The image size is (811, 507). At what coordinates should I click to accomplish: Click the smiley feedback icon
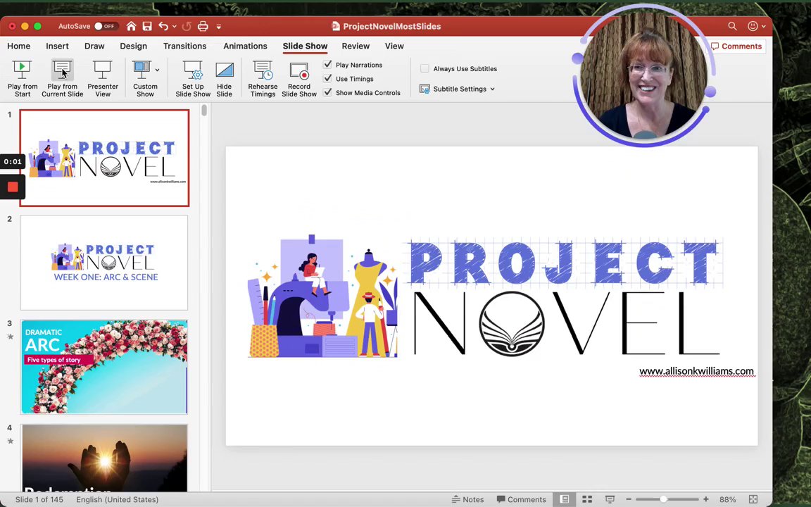coord(753,26)
